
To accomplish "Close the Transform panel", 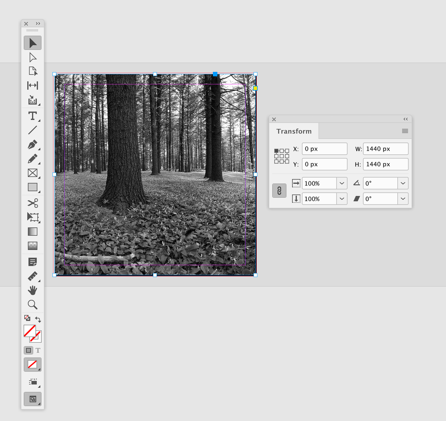I will (x=274, y=120).
